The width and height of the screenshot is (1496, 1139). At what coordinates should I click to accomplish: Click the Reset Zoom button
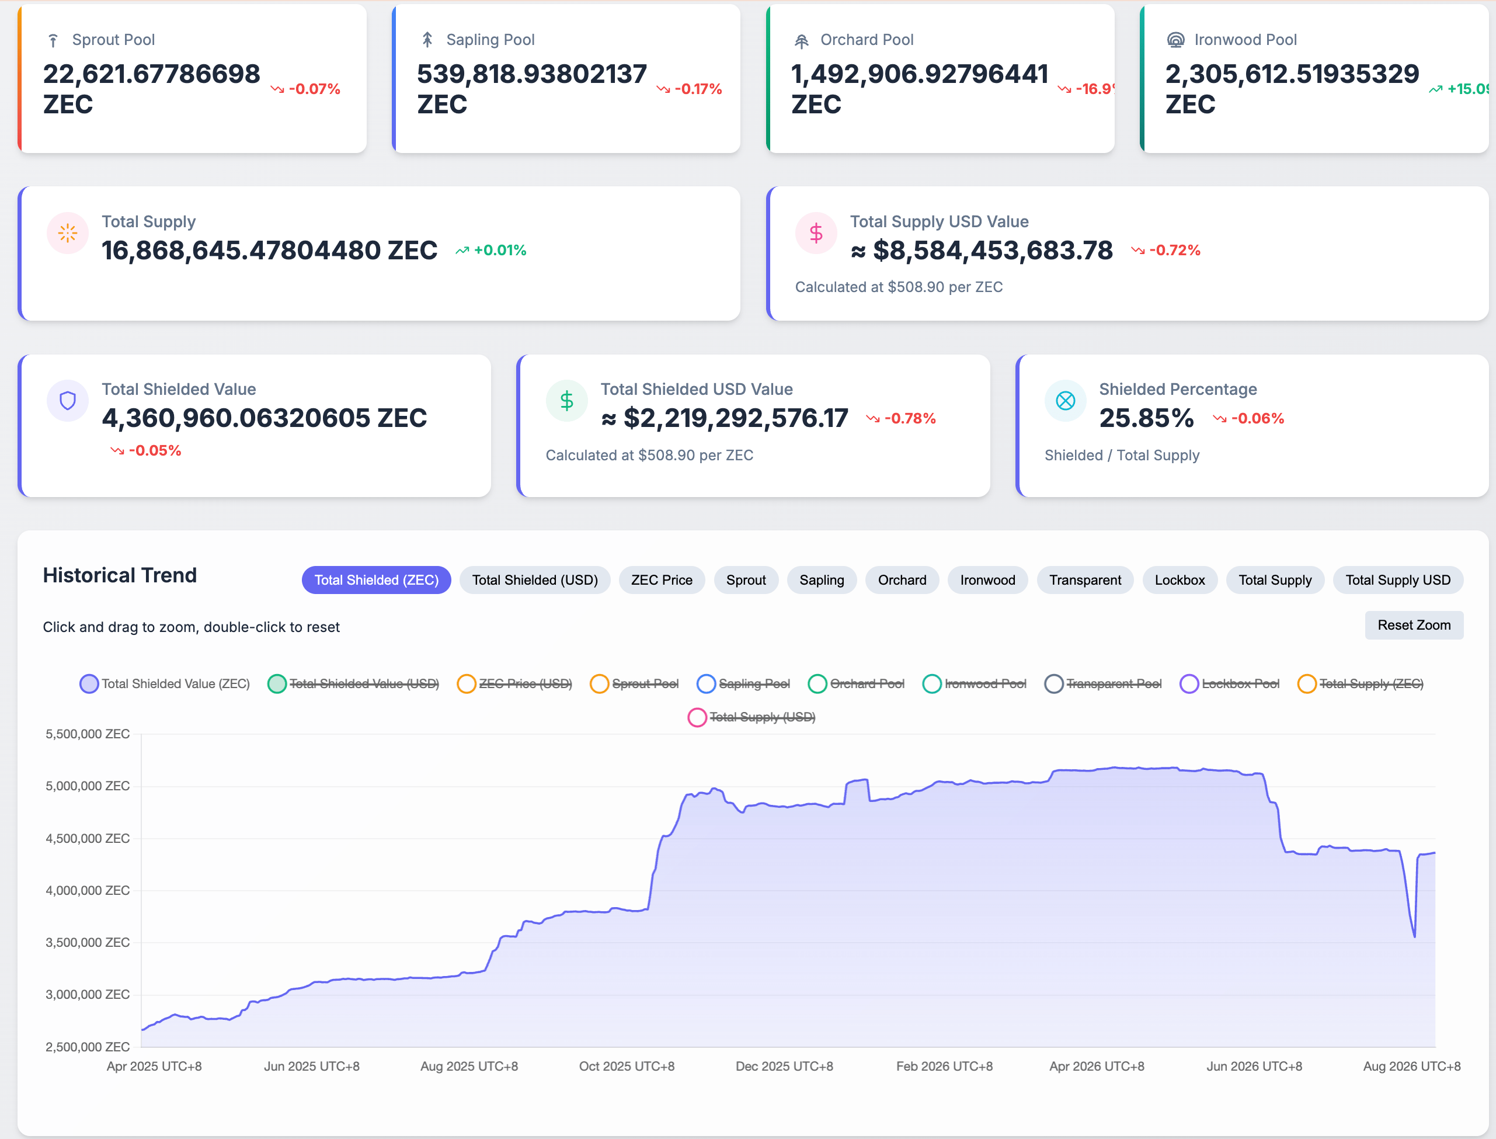1414,625
